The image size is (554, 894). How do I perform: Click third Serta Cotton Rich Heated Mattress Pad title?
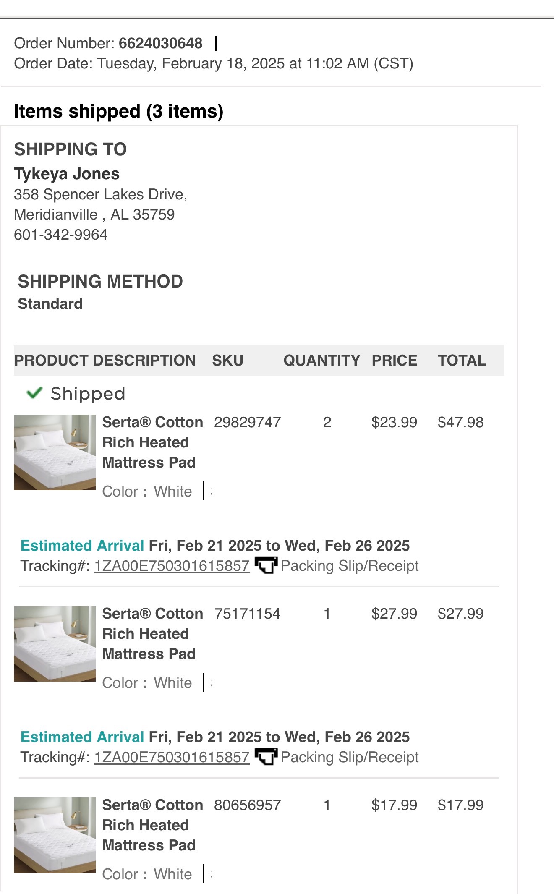pyautogui.click(x=153, y=825)
